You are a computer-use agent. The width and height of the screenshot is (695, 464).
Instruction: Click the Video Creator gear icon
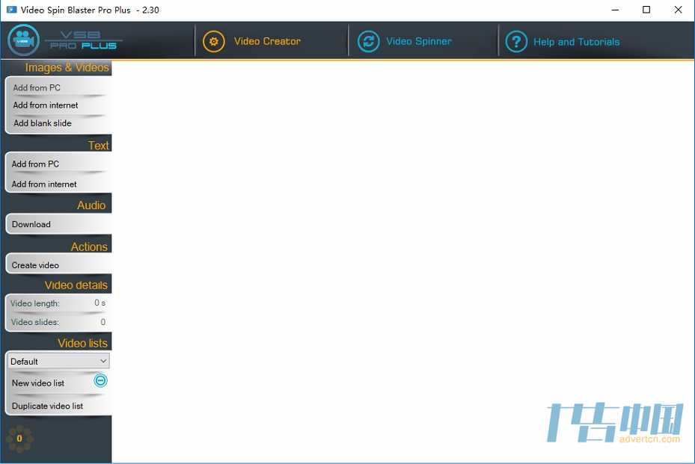[x=214, y=42]
